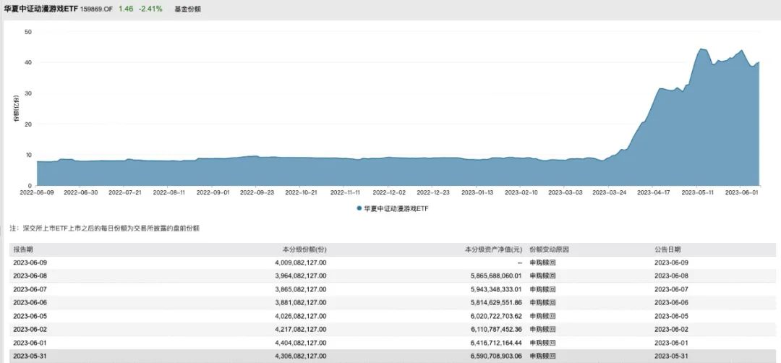Select the highlighted 2023-05-31 report row

tap(30, 356)
